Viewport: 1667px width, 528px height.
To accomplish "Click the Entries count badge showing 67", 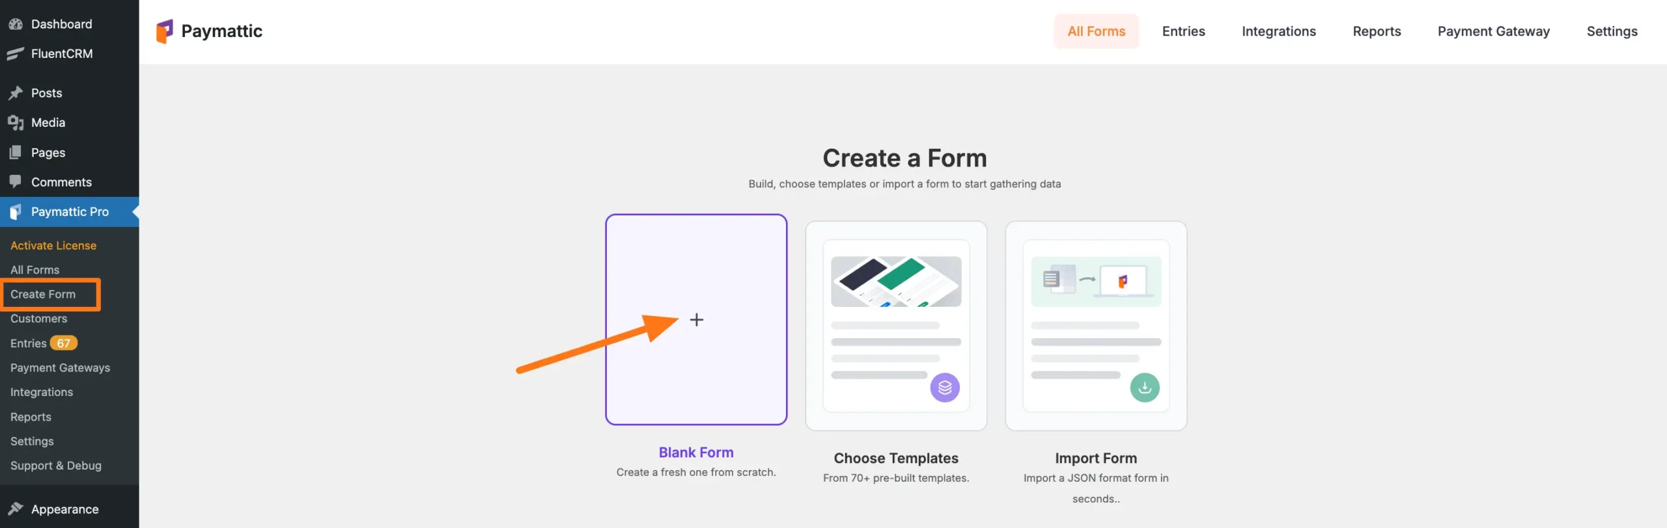I will pos(63,343).
